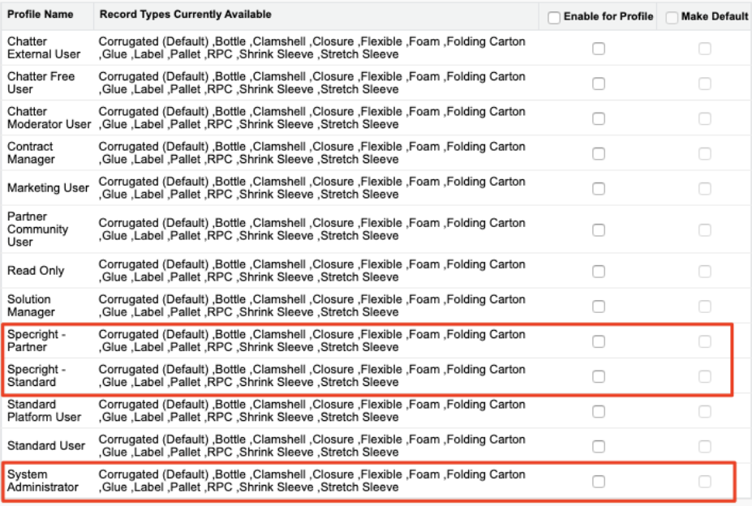Enable record type for Chatter Moderator User

click(x=598, y=118)
